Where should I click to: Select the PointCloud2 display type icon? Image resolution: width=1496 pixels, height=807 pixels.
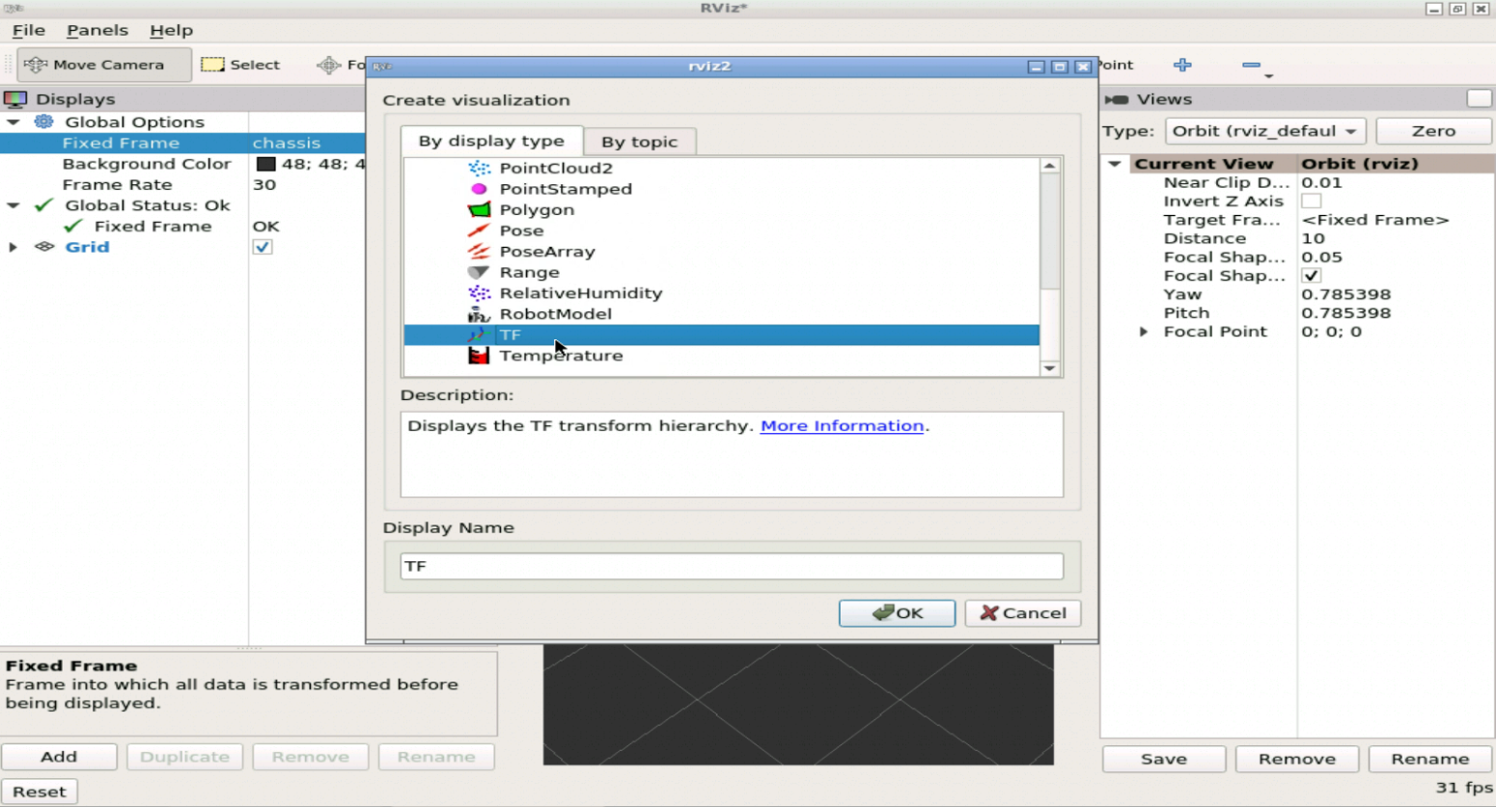[479, 168]
